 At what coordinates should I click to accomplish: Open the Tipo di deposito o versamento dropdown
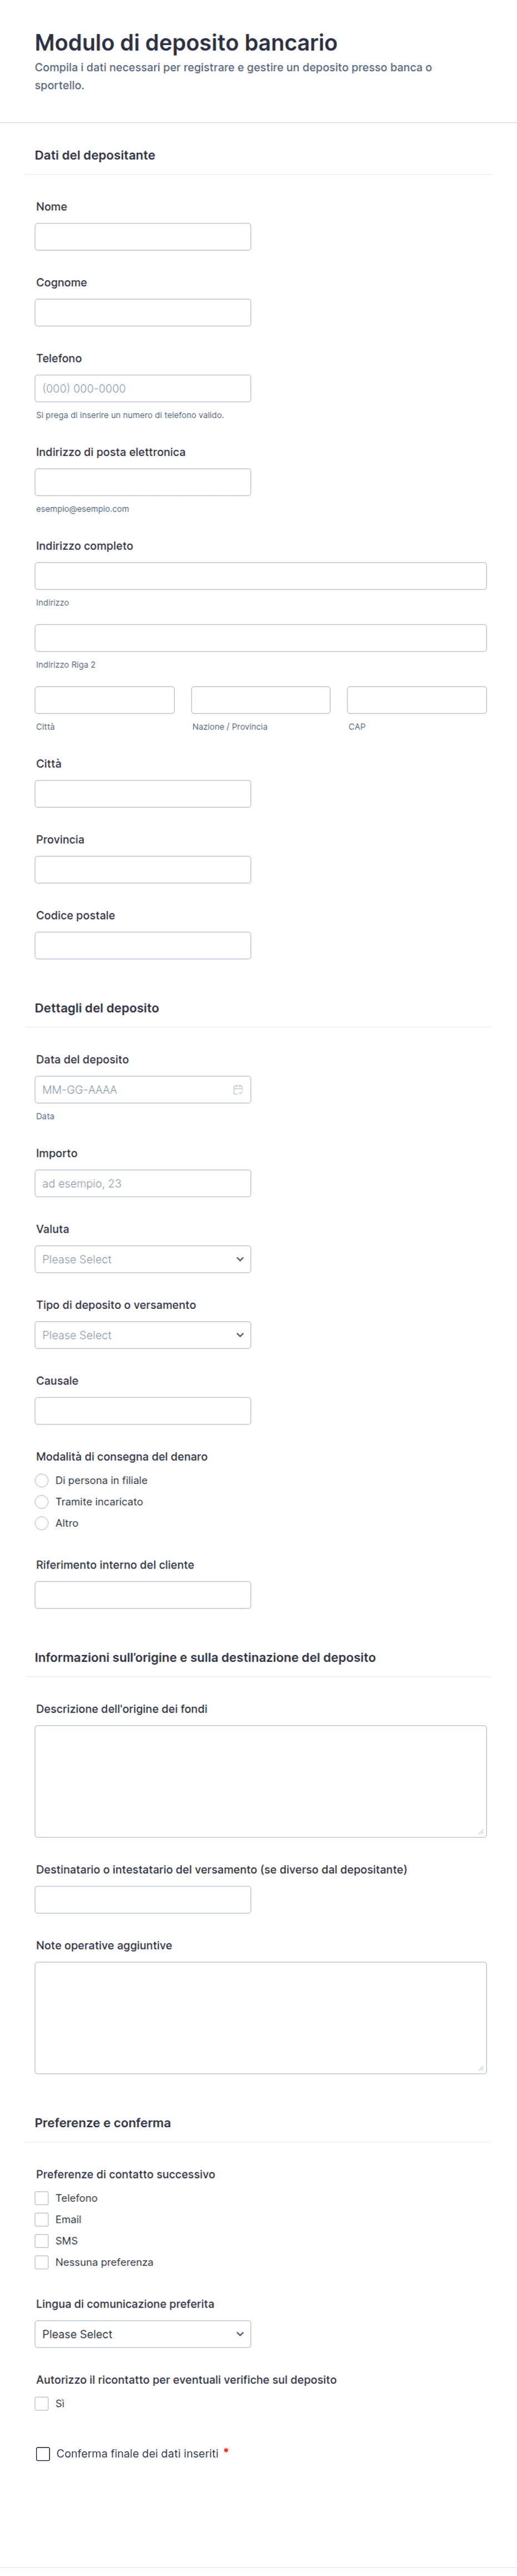(x=143, y=1335)
